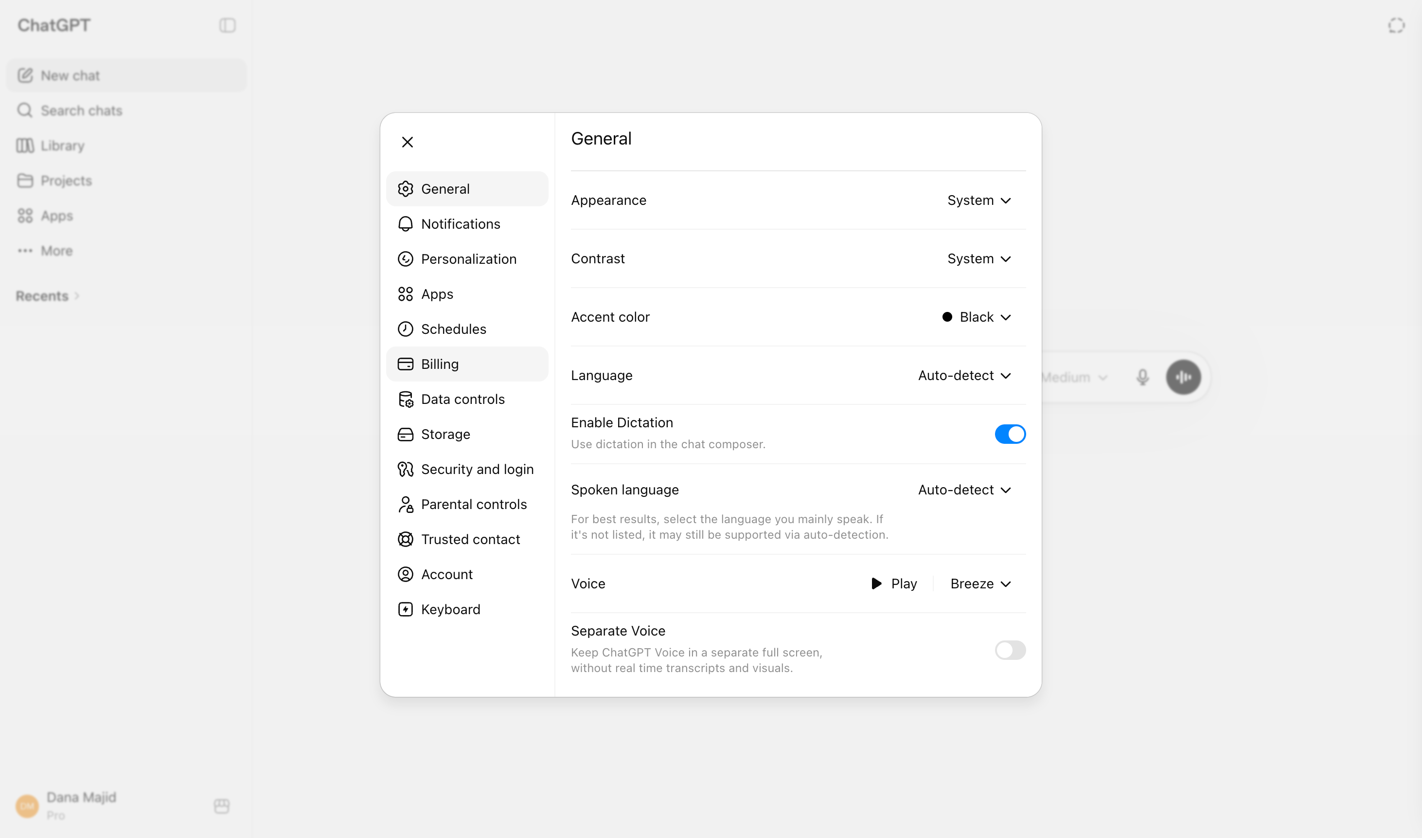Click the Apps grid icon in main sidebar
Image resolution: width=1422 pixels, height=838 pixels.
click(25, 215)
